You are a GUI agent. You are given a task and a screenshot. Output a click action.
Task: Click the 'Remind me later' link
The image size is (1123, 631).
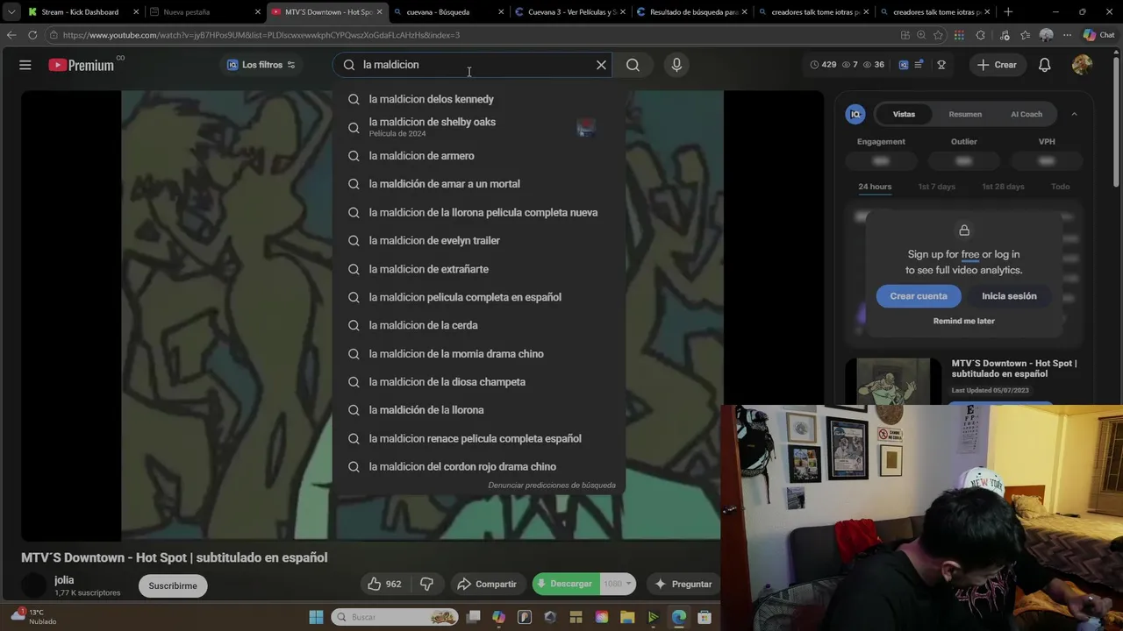pos(963,321)
